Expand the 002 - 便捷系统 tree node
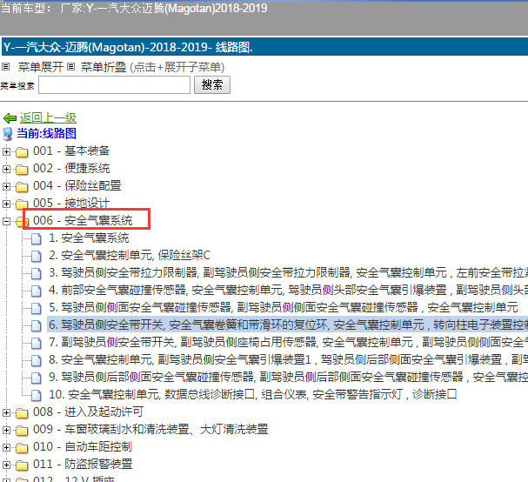528x482 pixels. pyautogui.click(x=6, y=169)
